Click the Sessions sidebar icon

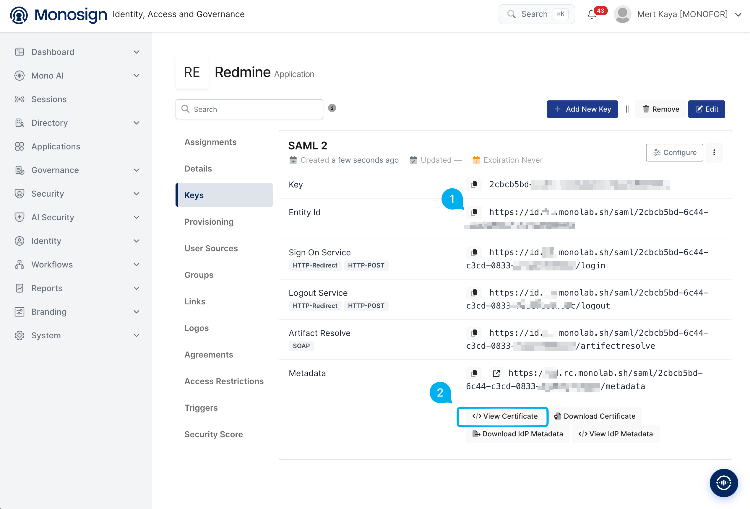[20, 99]
